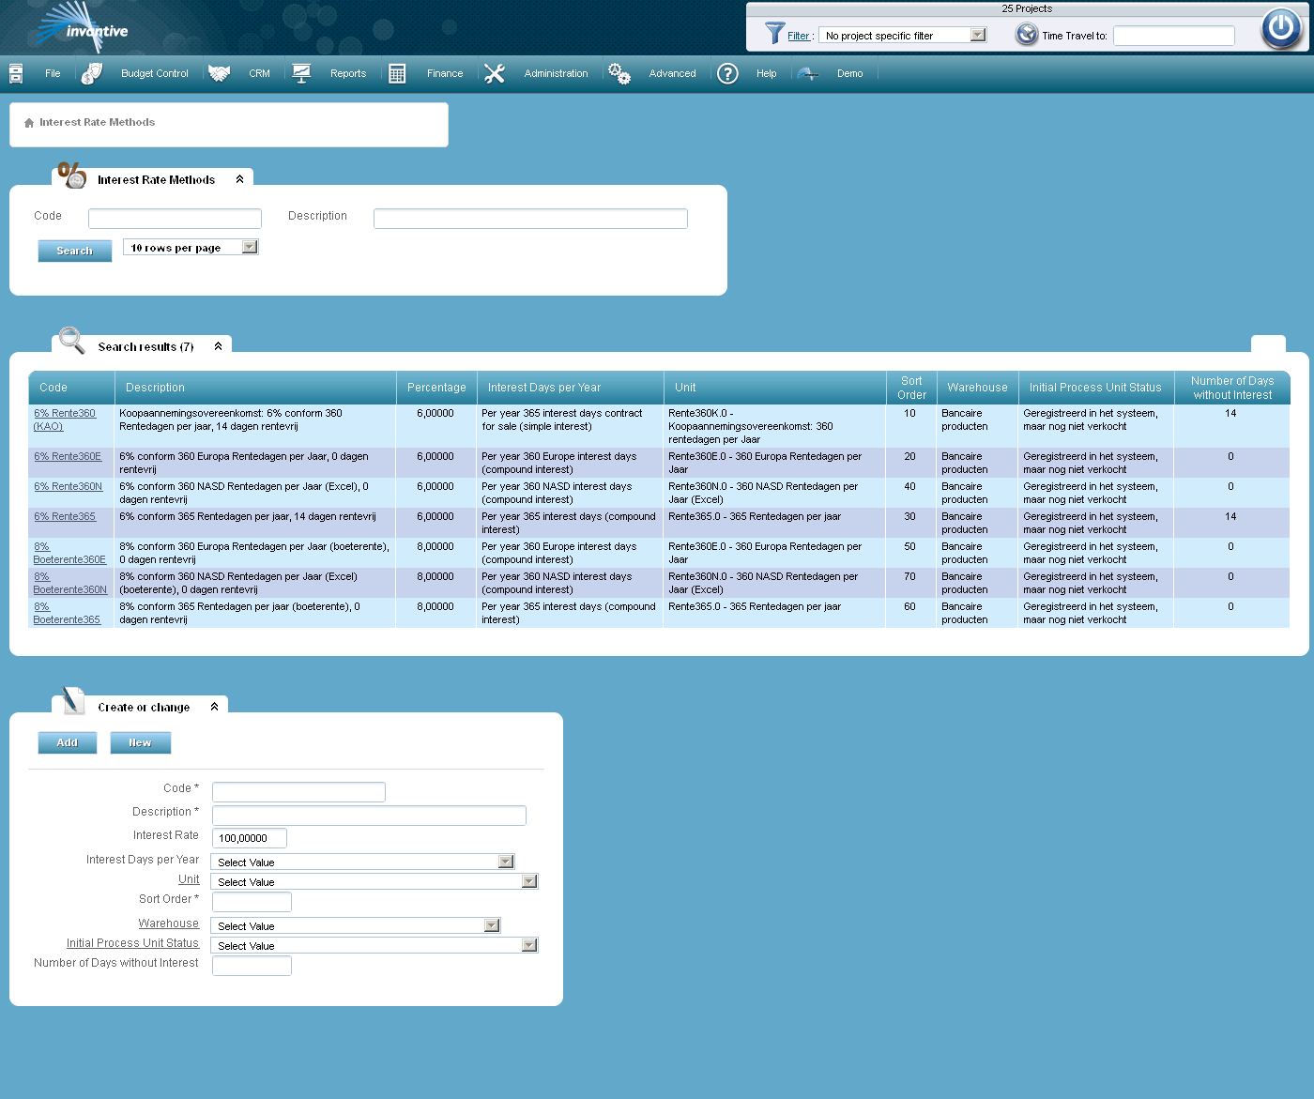1314x1099 pixels.
Task: Click the Administration tools icon
Action: point(495,73)
